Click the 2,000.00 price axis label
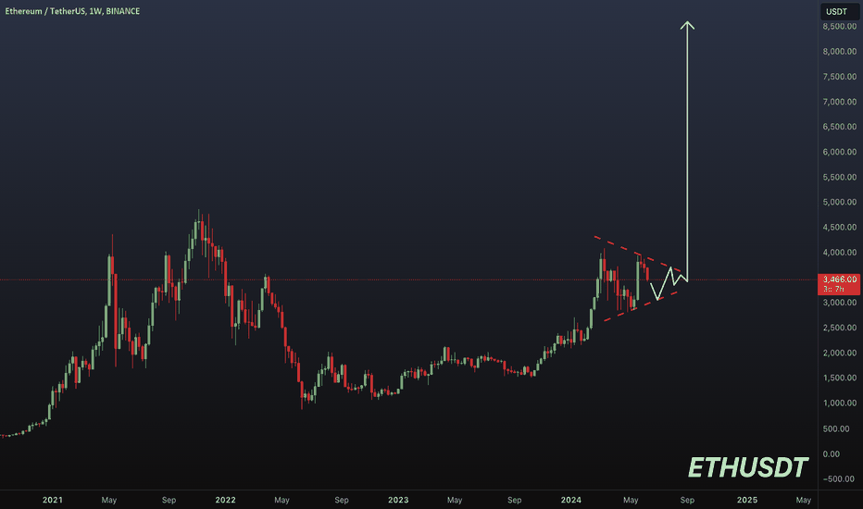The image size is (863, 509). (839, 353)
